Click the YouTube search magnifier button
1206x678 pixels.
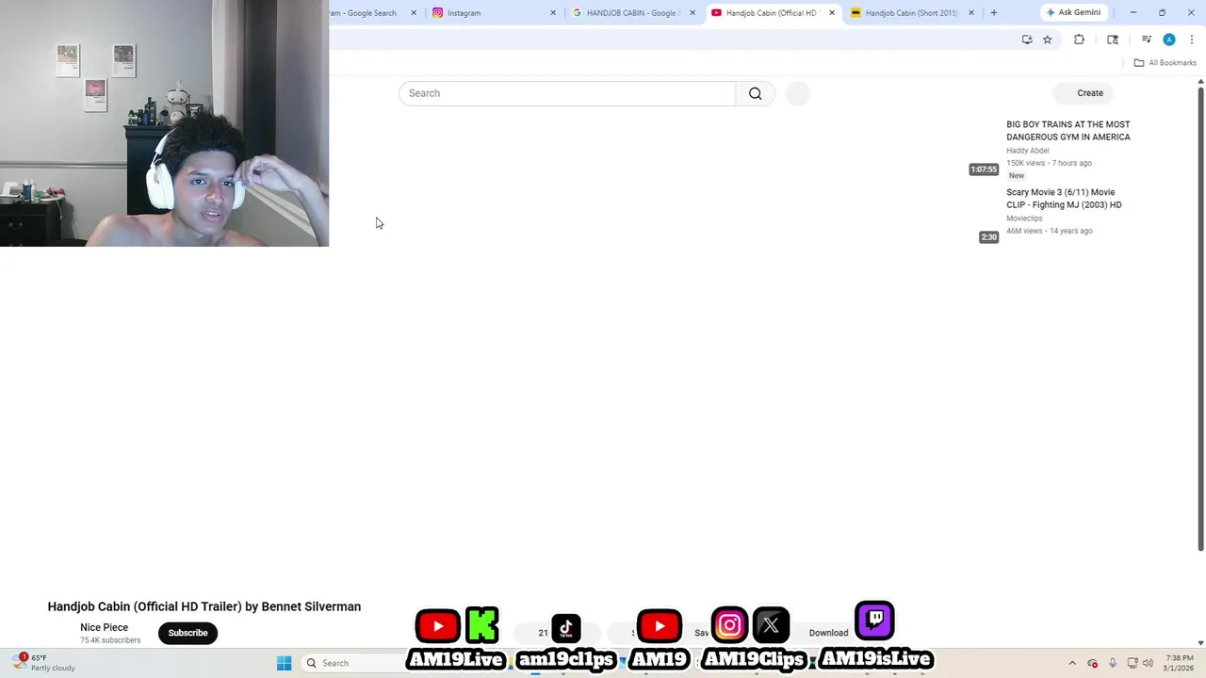pyautogui.click(x=755, y=93)
